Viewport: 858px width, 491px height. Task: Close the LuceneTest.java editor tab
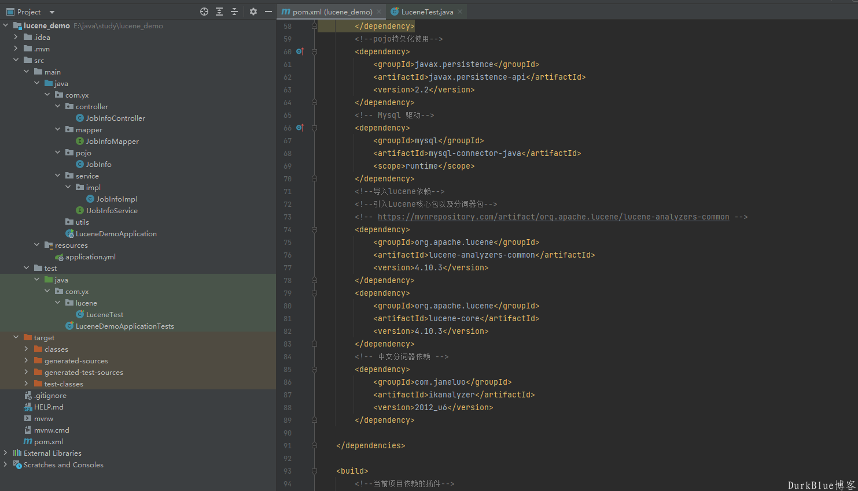pos(460,12)
